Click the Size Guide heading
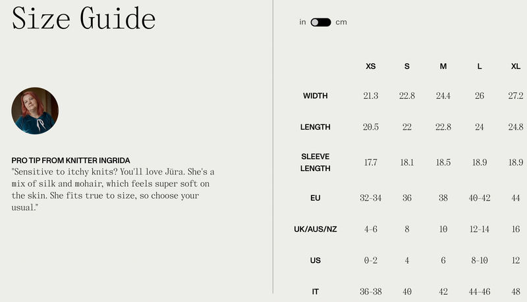Viewport: 527px width, 302px height. coord(84,18)
